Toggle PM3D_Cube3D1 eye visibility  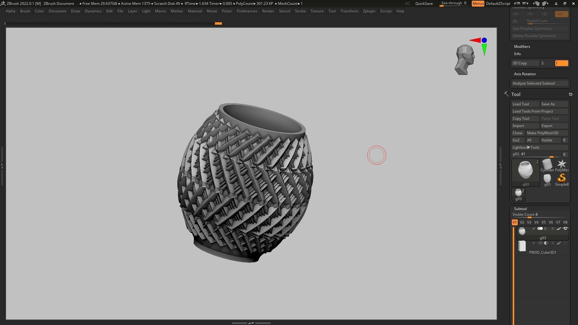tap(565, 243)
